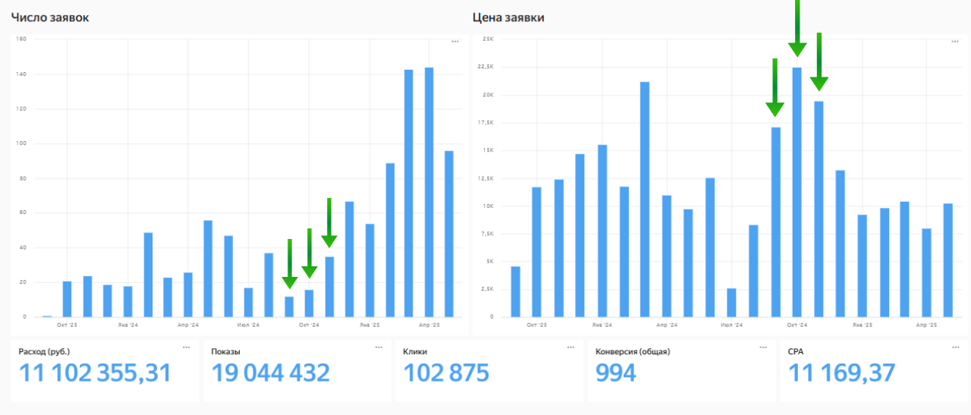The height and width of the screenshot is (415, 971).
Task: Click axis label Окт '24 under Цена заявки
Action: pyautogui.click(x=797, y=325)
